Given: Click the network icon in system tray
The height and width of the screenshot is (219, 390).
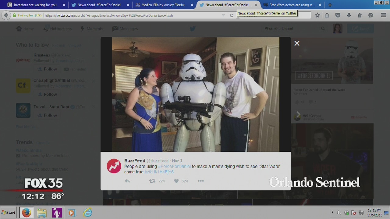Looking at the screenshot, I should point(361,213).
